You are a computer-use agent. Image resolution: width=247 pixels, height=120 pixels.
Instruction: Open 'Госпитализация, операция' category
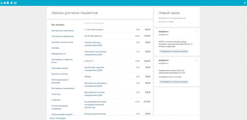[60, 107]
